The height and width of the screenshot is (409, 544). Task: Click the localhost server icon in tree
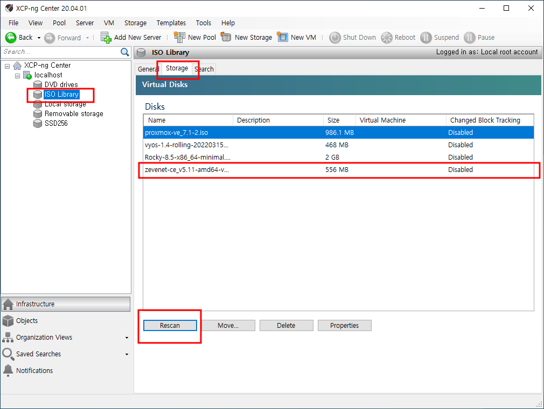click(27, 75)
